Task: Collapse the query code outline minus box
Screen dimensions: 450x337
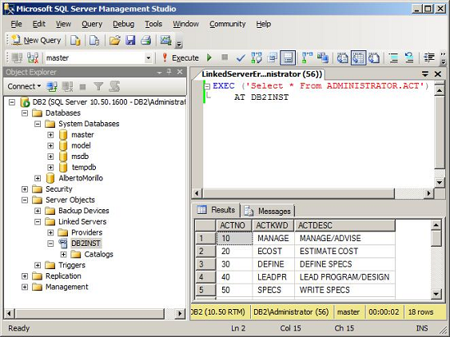Action: click(x=207, y=86)
